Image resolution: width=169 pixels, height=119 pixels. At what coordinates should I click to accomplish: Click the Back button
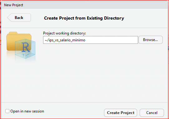(19, 18)
